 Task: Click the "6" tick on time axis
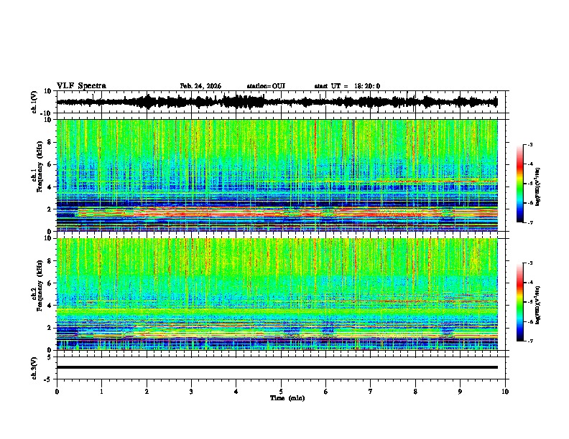[325, 392]
